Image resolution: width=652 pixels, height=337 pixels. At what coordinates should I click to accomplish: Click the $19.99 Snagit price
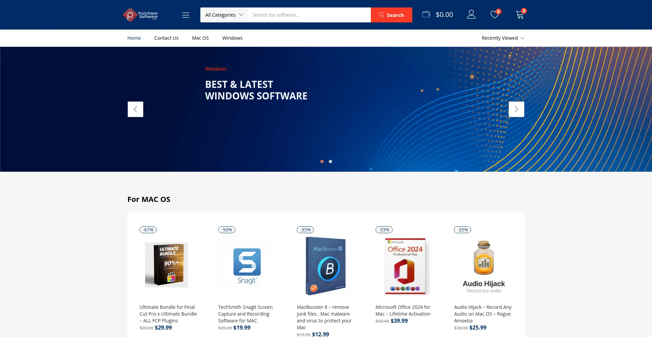click(x=242, y=327)
